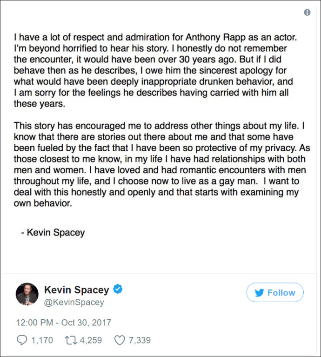Click the reply speech bubble icon
Image resolution: width=321 pixels, height=357 pixels.
[x=22, y=340]
